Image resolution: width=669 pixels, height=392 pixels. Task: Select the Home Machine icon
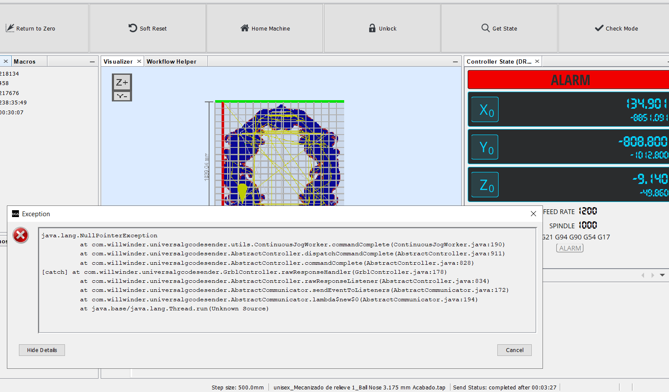tap(245, 28)
